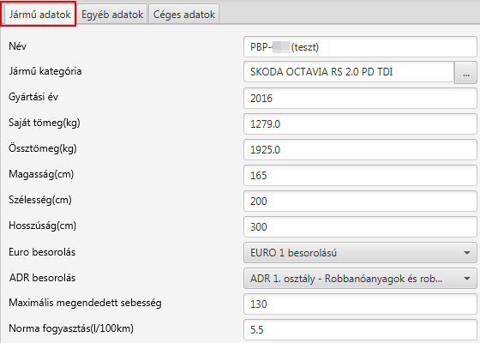Click the ADR besorolás dropdown arrow
Screen dimensions: 480x343
tap(467, 279)
